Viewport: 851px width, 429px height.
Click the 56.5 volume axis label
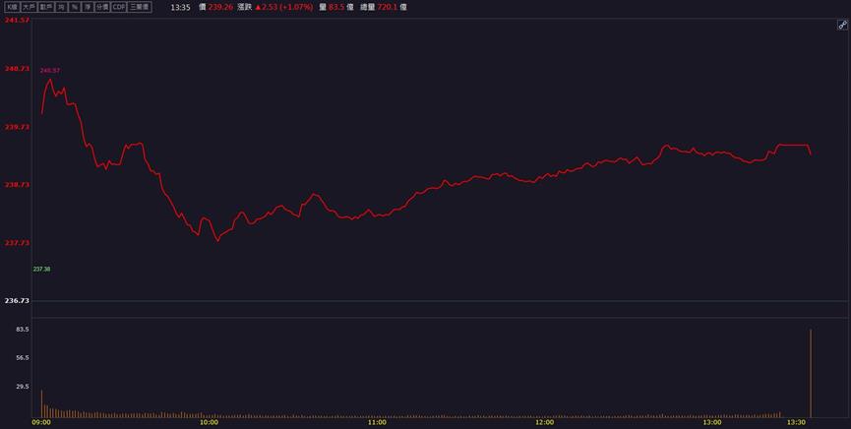tap(23, 358)
